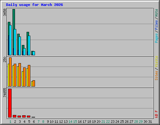
Task: Click day label 9 on the x-axis
Action: coord(48,122)
